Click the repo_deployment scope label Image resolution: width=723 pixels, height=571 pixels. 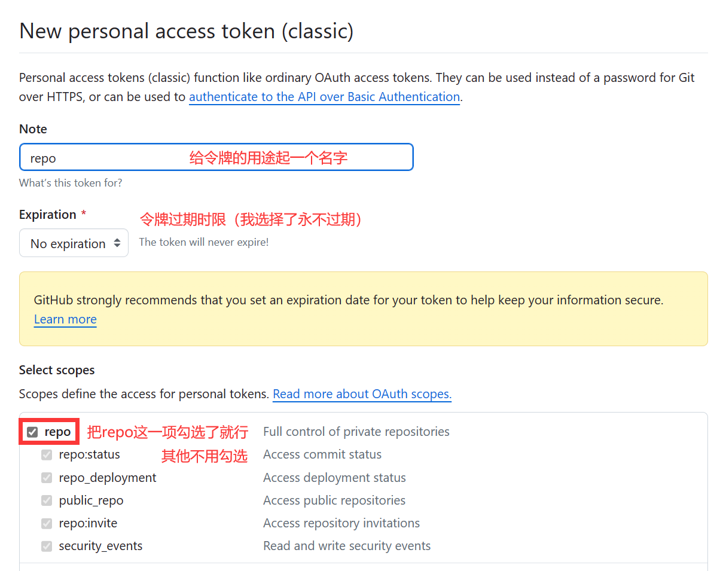[x=108, y=478]
